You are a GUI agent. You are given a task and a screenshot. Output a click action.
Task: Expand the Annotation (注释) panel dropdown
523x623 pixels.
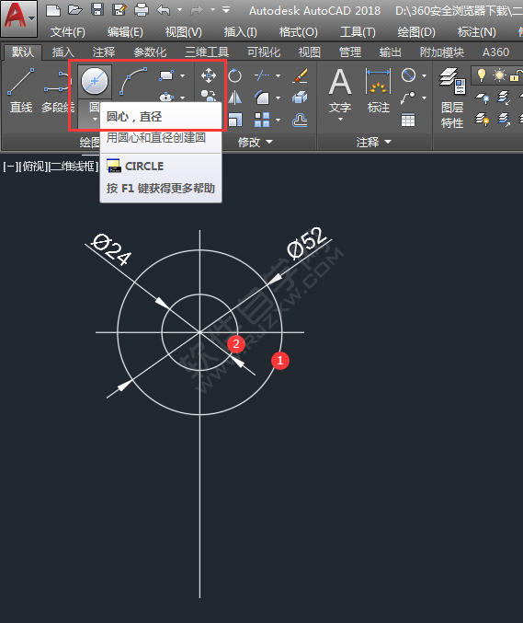(x=373, y=142)
